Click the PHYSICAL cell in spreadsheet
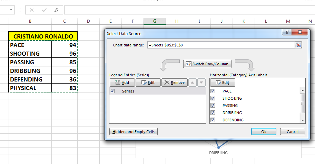Viewport: 315px width, 164px height. pyautogui.click(x=30, y=88)
